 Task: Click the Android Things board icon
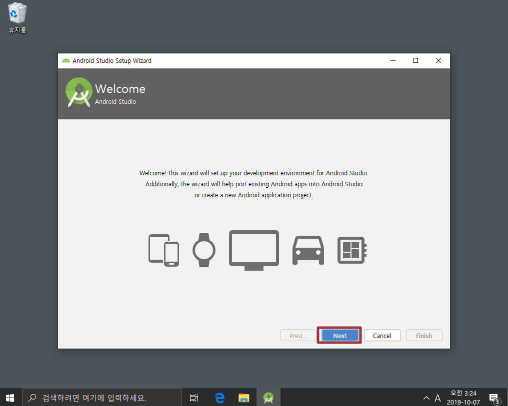pos(352,250)
